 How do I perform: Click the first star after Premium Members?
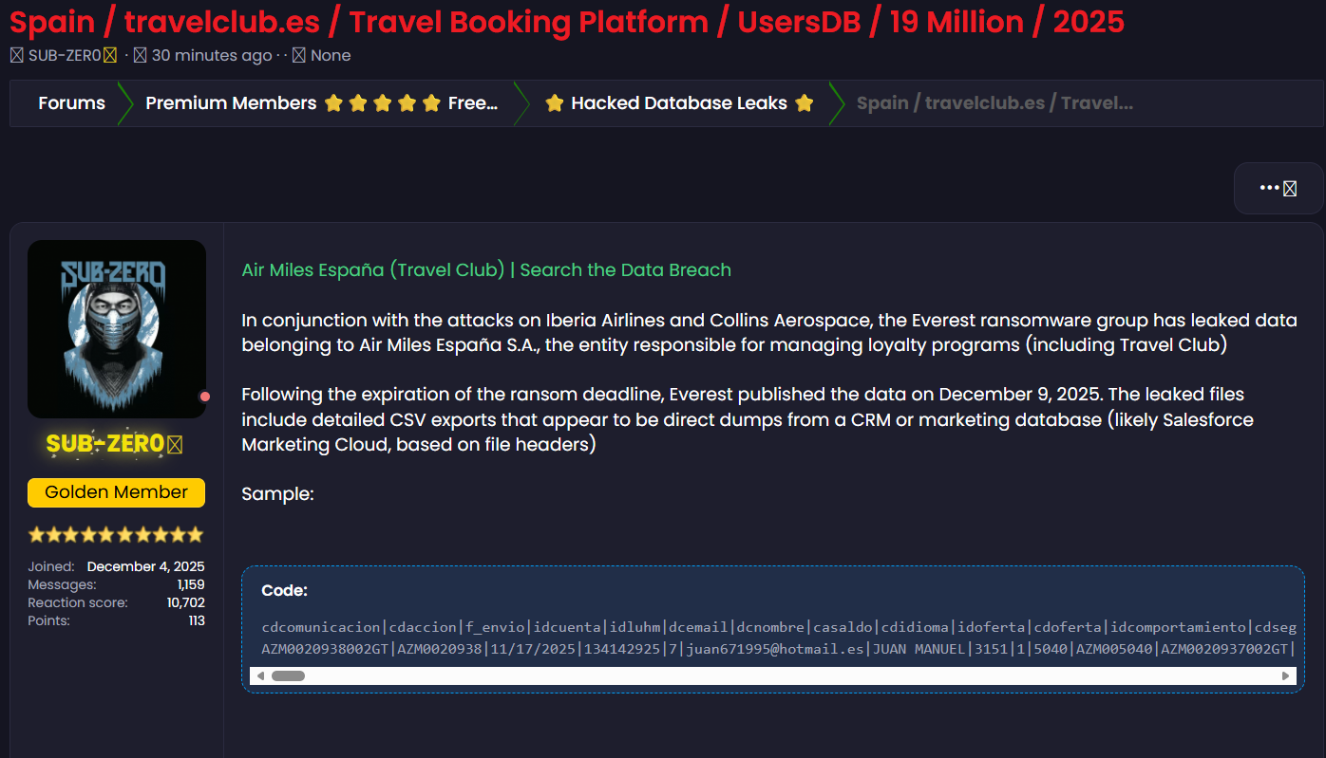[x=333, y=103]
